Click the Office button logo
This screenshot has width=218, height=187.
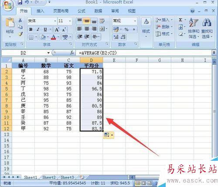tap(7, 6)
